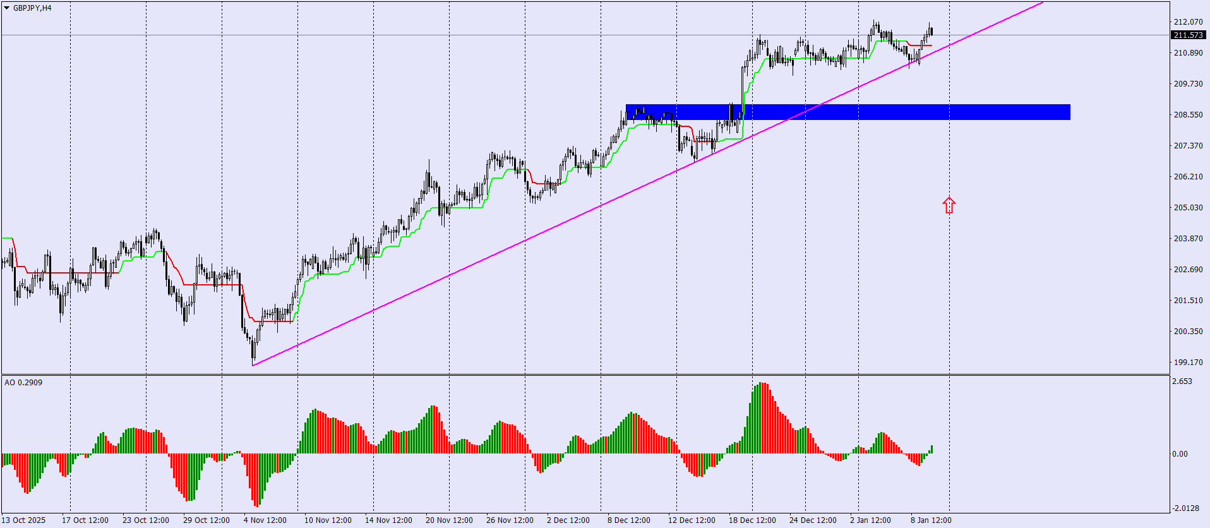This screenshot has width=1210, height=528.
Task: Click the 26 Nov 12:00 time label
Action: pos(510,520)
